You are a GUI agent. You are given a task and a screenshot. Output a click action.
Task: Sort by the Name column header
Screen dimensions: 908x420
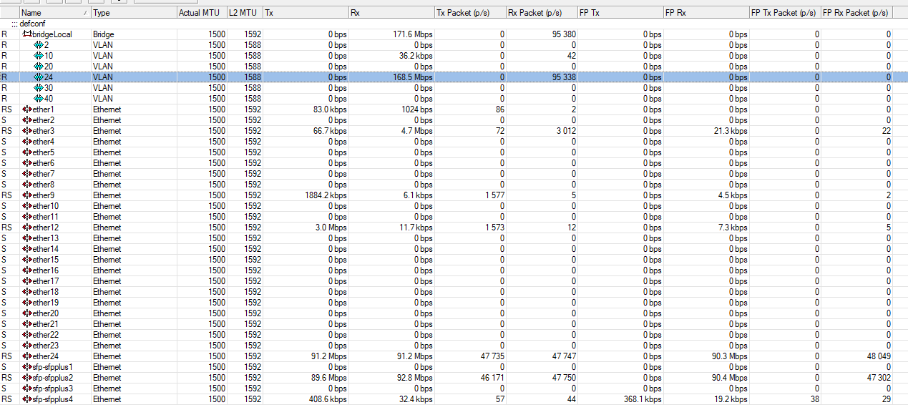coord(55,13)
